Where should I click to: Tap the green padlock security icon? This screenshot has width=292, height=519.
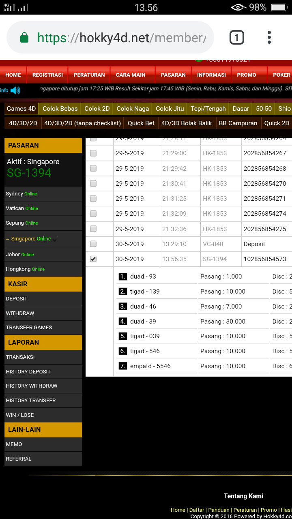pos(24,38)
